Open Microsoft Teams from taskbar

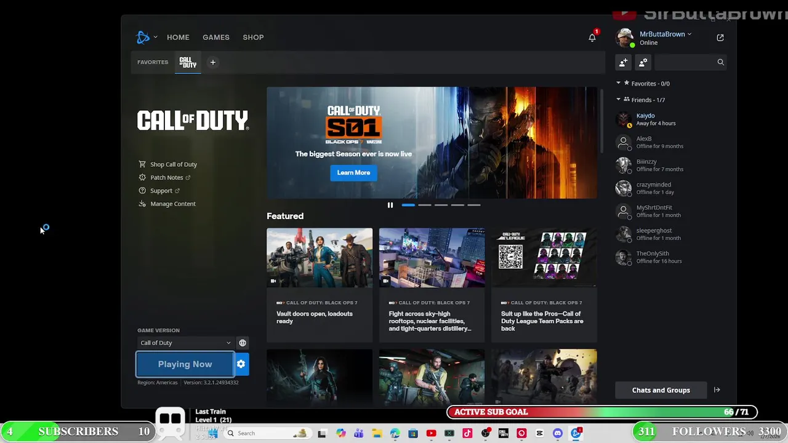pos(358,433)
